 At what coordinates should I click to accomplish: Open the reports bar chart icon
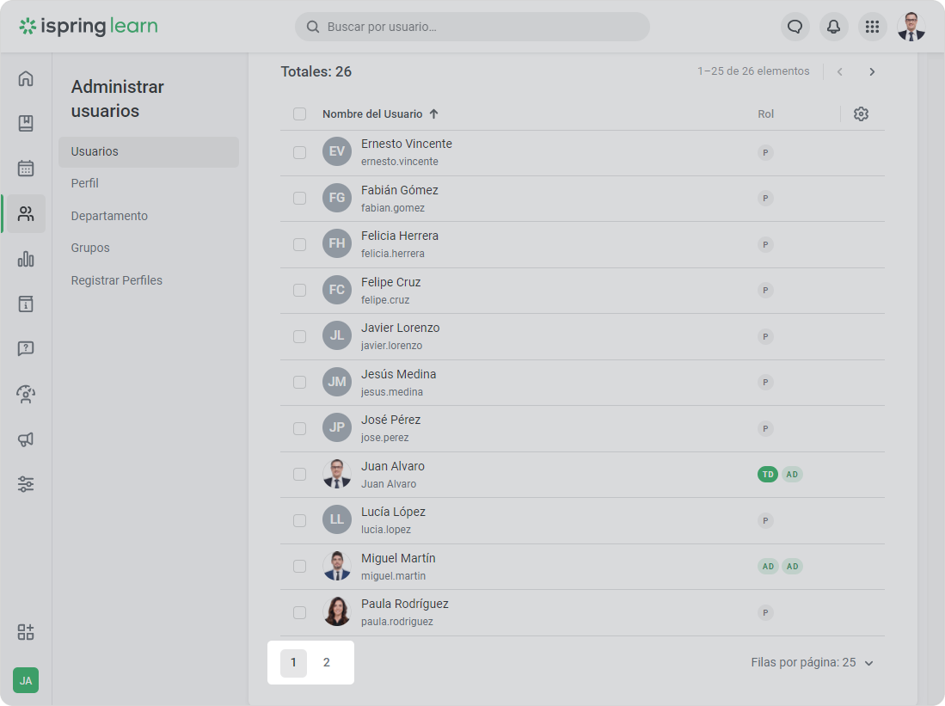(x=26, y=259)
